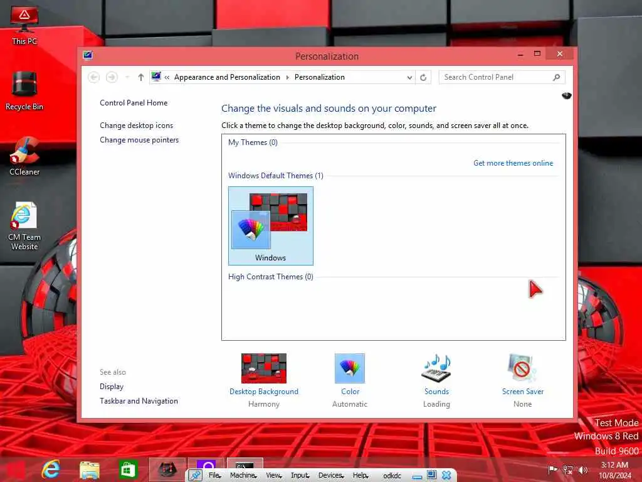Click Personalization breadcrumb in address bar
Screen dimensions: 642x482
coord(319,77)
